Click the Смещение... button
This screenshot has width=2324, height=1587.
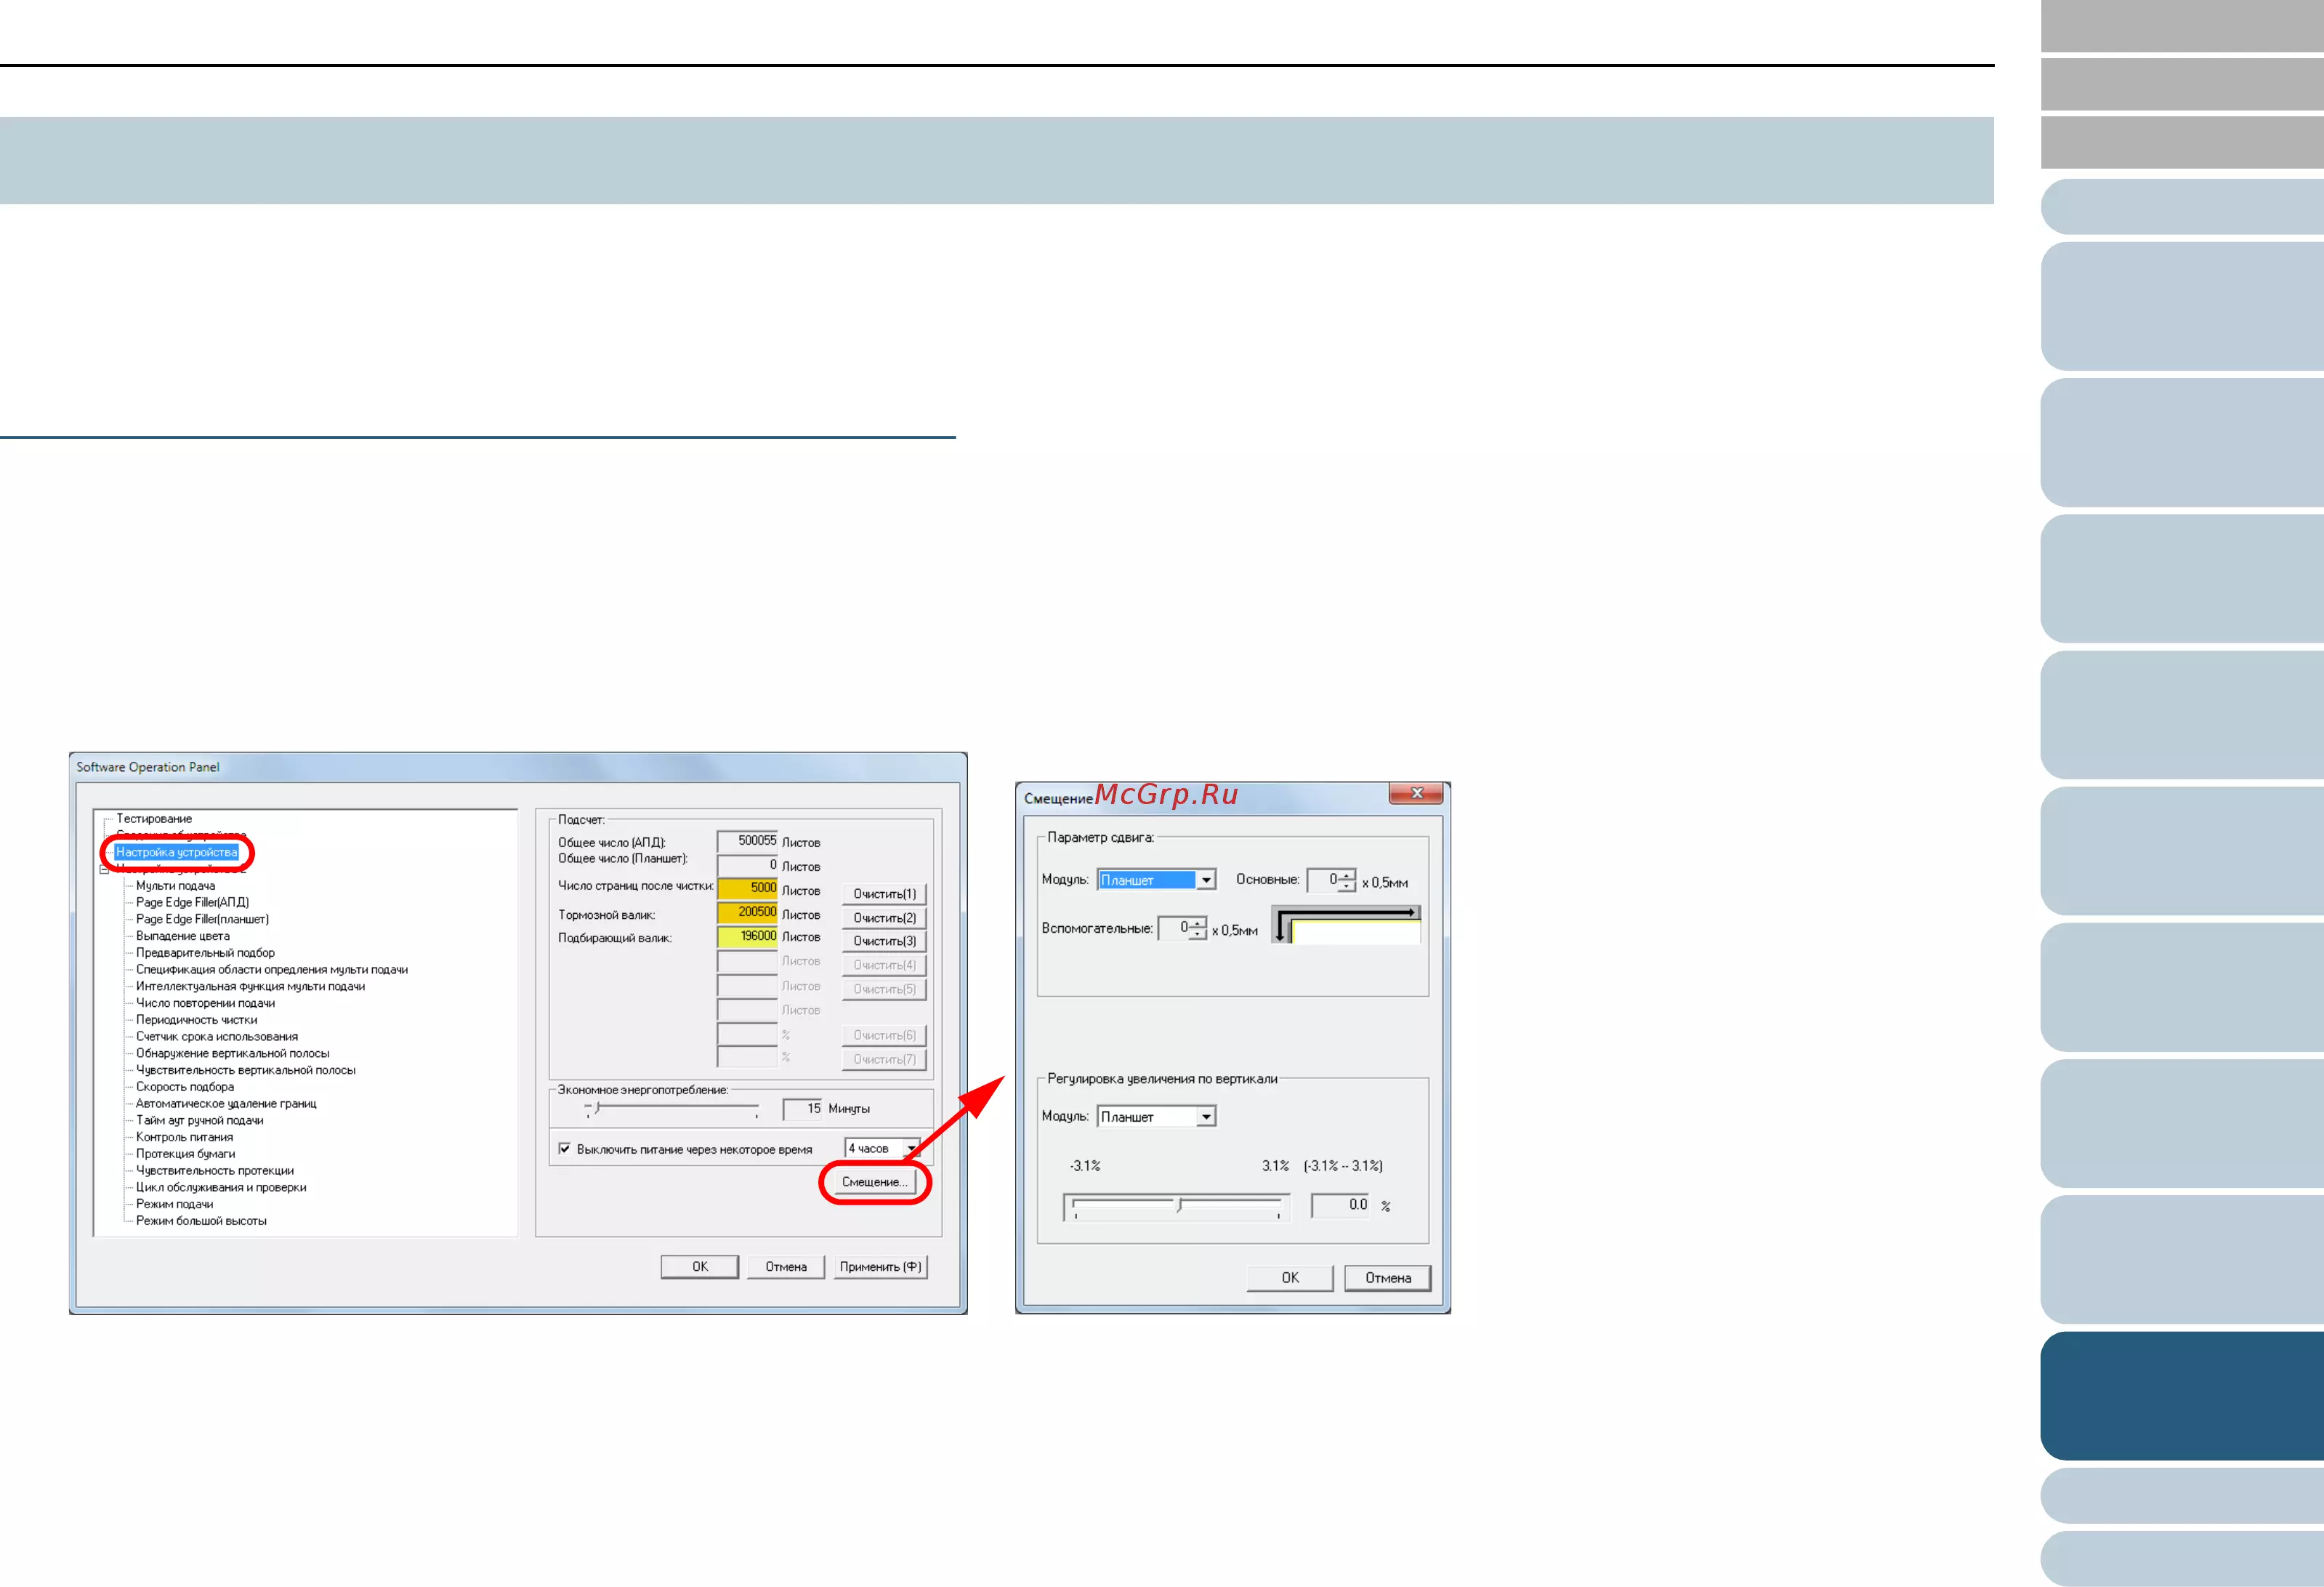click(874, 1183)
